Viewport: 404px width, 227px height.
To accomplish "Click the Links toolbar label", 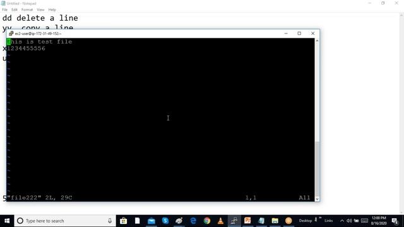I will pyautogui.click(x=328, y=221).
